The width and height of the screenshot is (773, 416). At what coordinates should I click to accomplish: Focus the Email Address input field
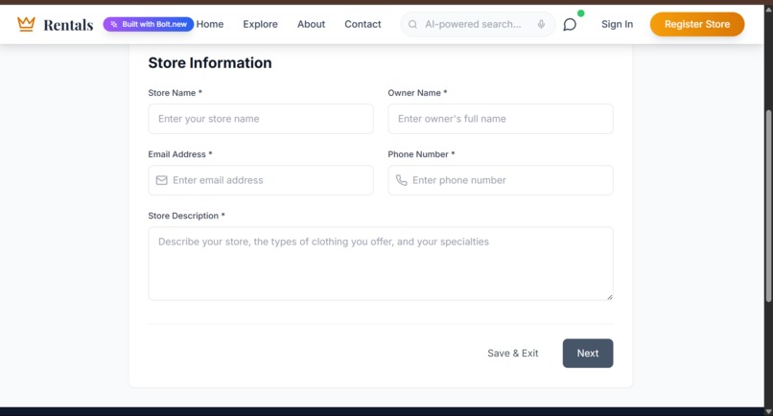coord(261,180)
